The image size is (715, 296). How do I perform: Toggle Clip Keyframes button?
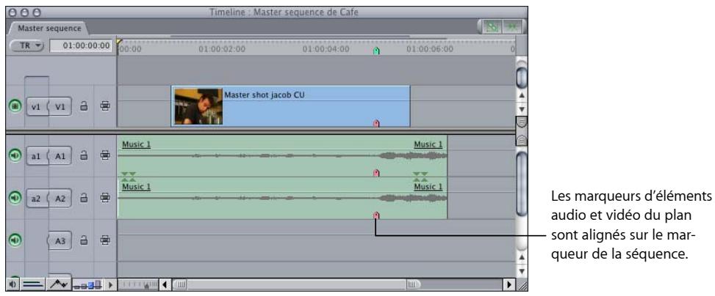click(x=34, y=284)
